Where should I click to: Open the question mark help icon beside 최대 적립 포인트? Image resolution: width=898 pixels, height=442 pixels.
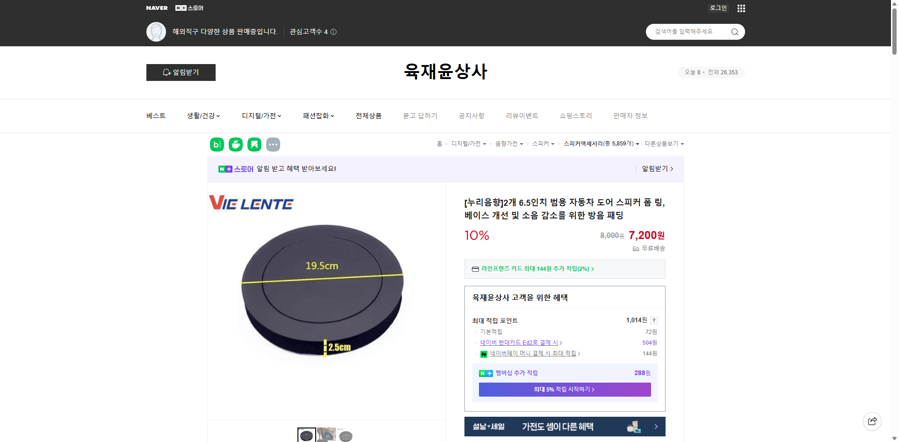[654, 320]
